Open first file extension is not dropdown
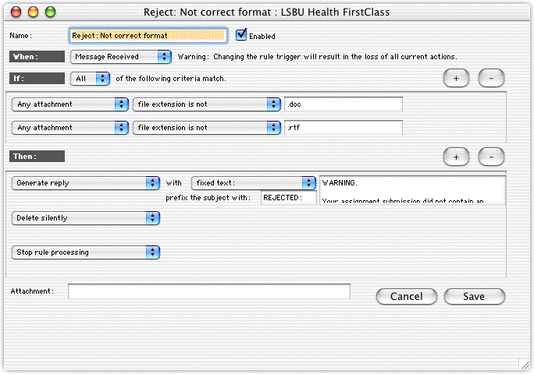Viewport: 534px width, 374px height. [206, 104]
